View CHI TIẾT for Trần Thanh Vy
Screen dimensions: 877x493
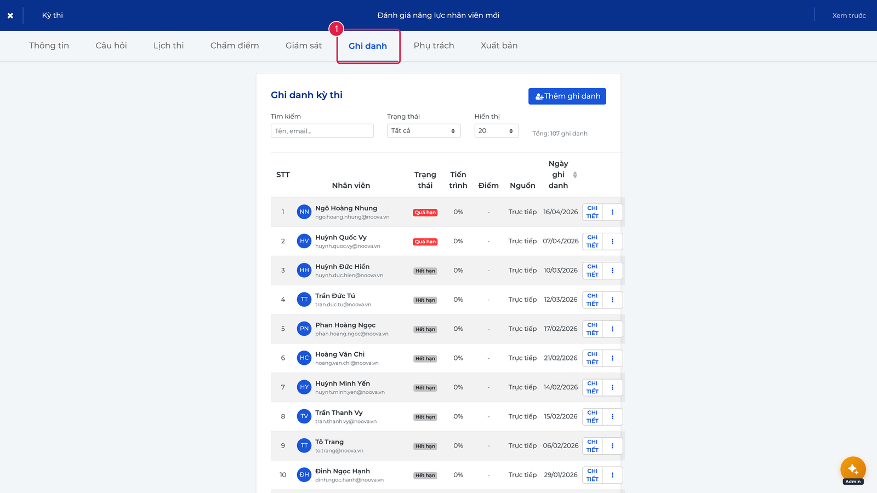coord(593,417)
